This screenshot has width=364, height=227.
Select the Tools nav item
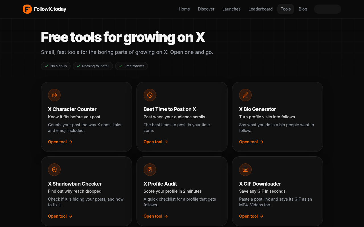click(x=286, y=9)
